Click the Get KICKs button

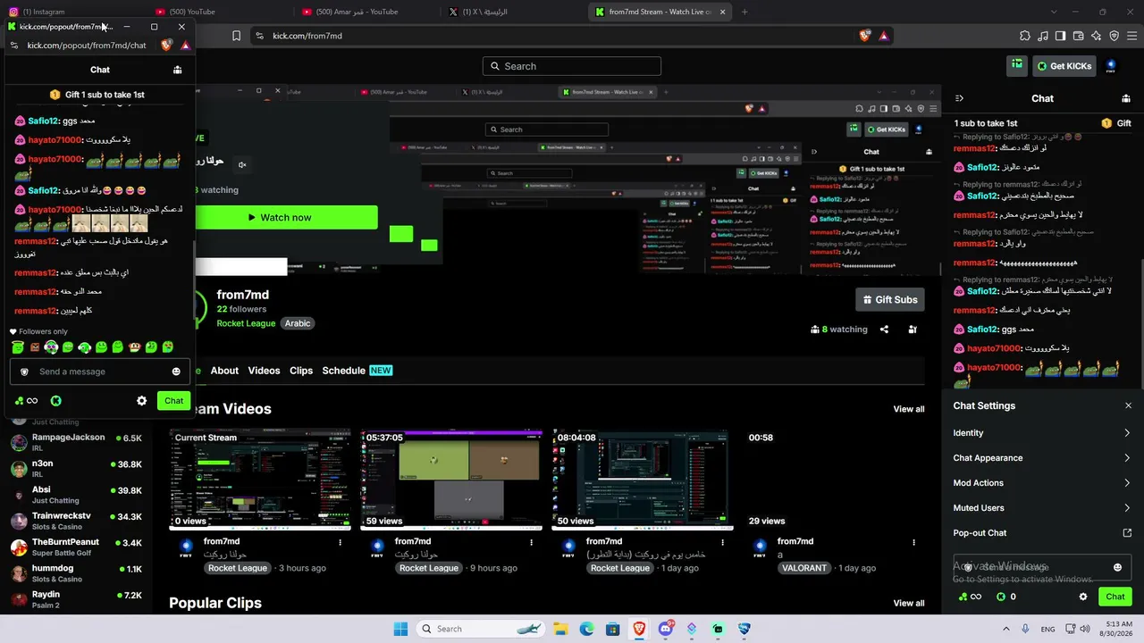click(1065, 65)
